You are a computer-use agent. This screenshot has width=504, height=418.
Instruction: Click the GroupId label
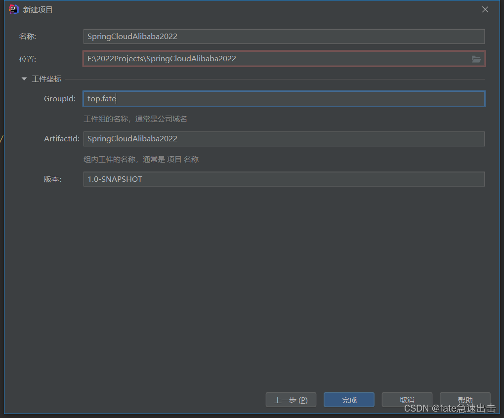pyautogui.click(x=60, y=99)
